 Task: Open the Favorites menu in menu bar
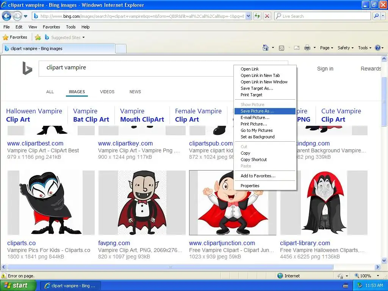tap(51, 27)
